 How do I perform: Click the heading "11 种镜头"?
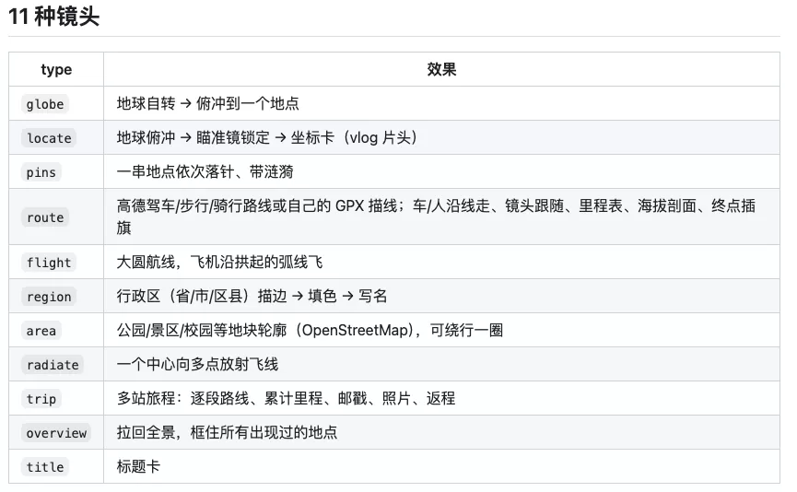(53, 17)
